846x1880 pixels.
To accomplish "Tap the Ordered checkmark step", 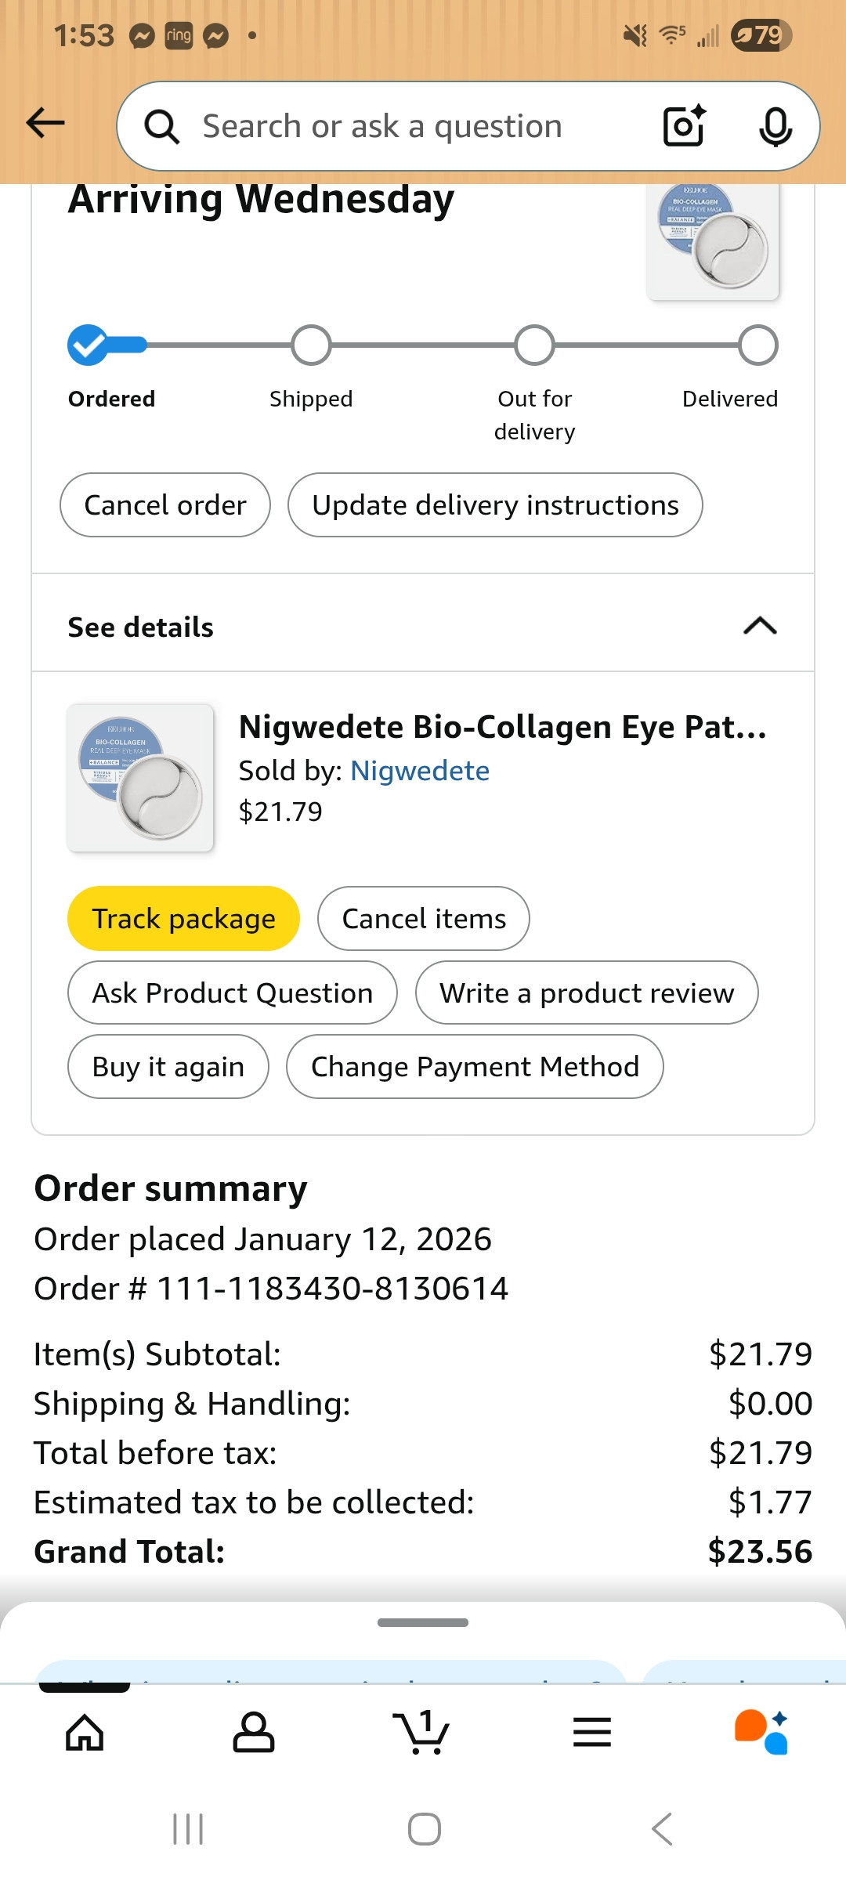I will point(88,345).
